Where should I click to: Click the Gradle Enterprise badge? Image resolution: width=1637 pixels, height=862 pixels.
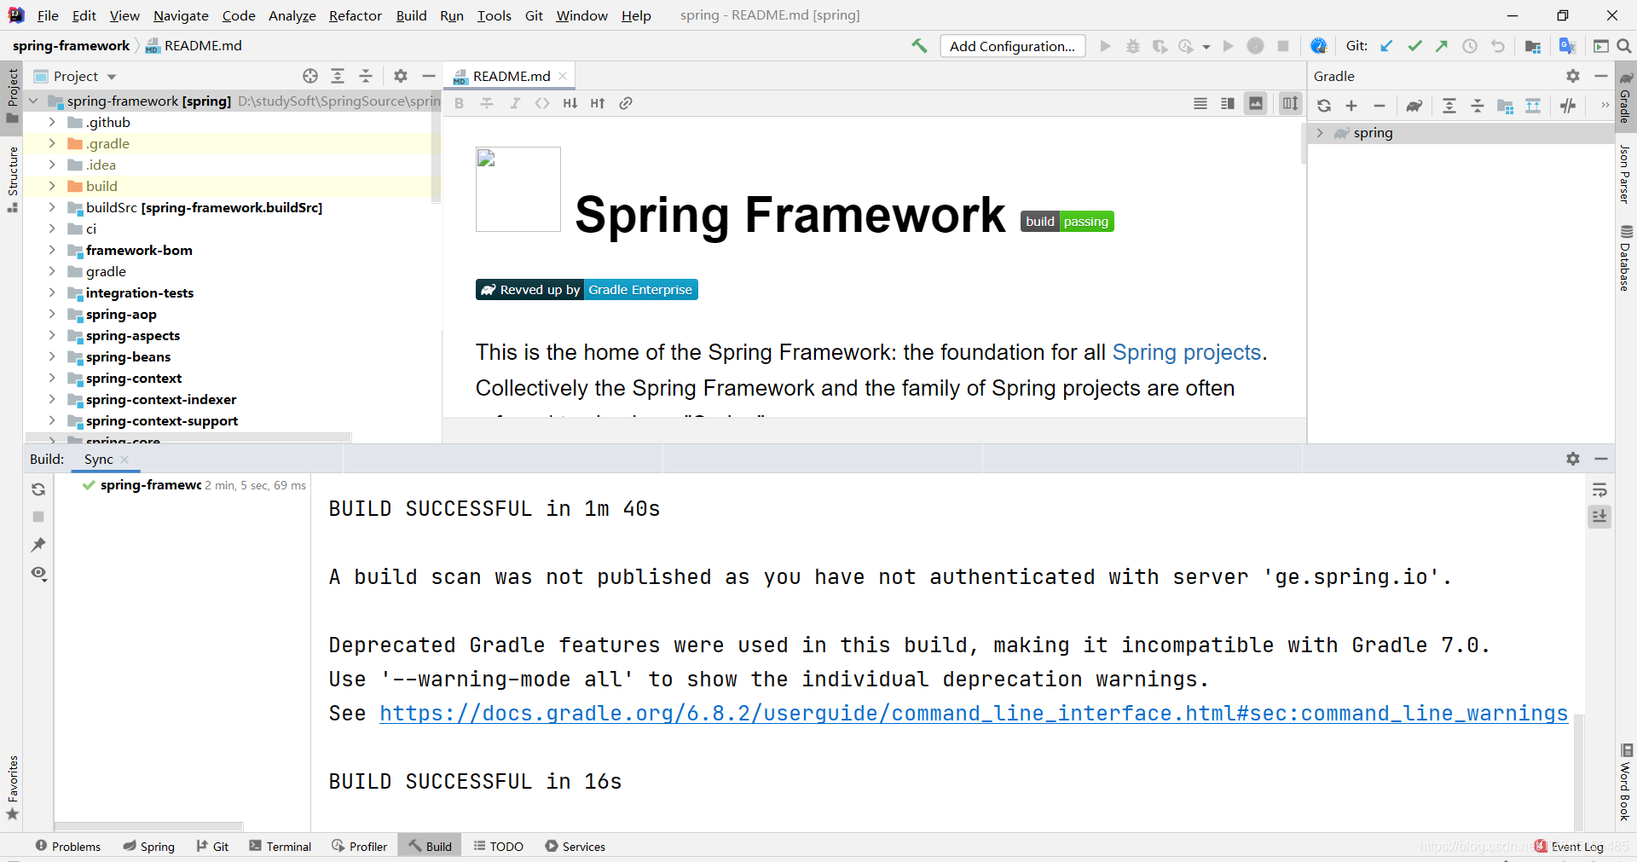coord(587,290)
